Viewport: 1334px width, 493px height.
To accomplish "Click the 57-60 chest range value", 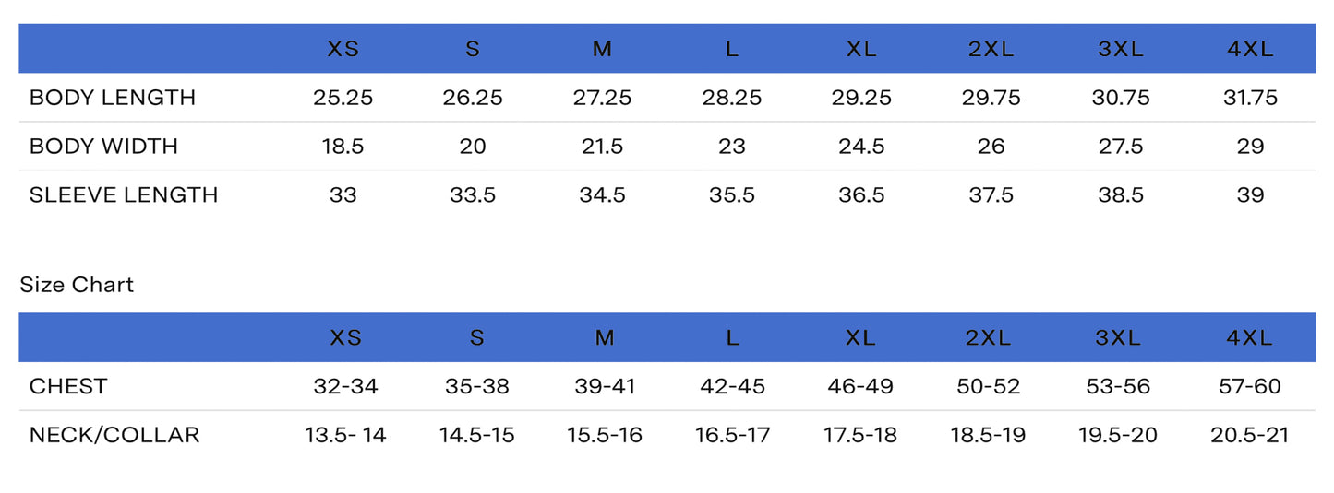I will pos(1250,386).
